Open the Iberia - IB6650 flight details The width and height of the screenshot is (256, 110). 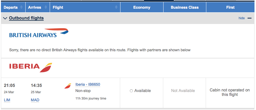[x=88, y=85]
